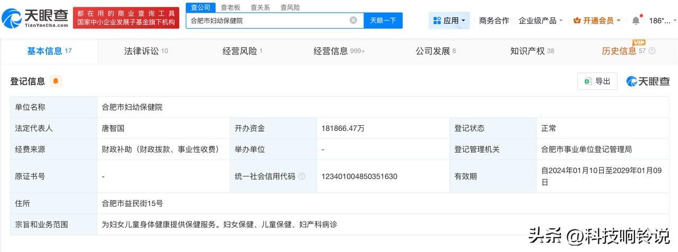Switch to 知识产权 tab
Viewport: 678px width, 252px height.
[x=532, y=51]
